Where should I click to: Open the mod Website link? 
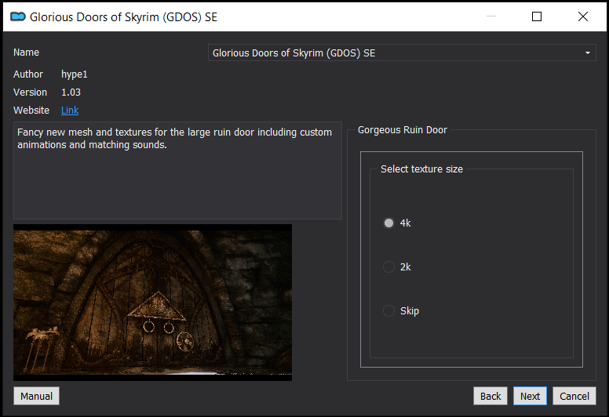point(70,111)
